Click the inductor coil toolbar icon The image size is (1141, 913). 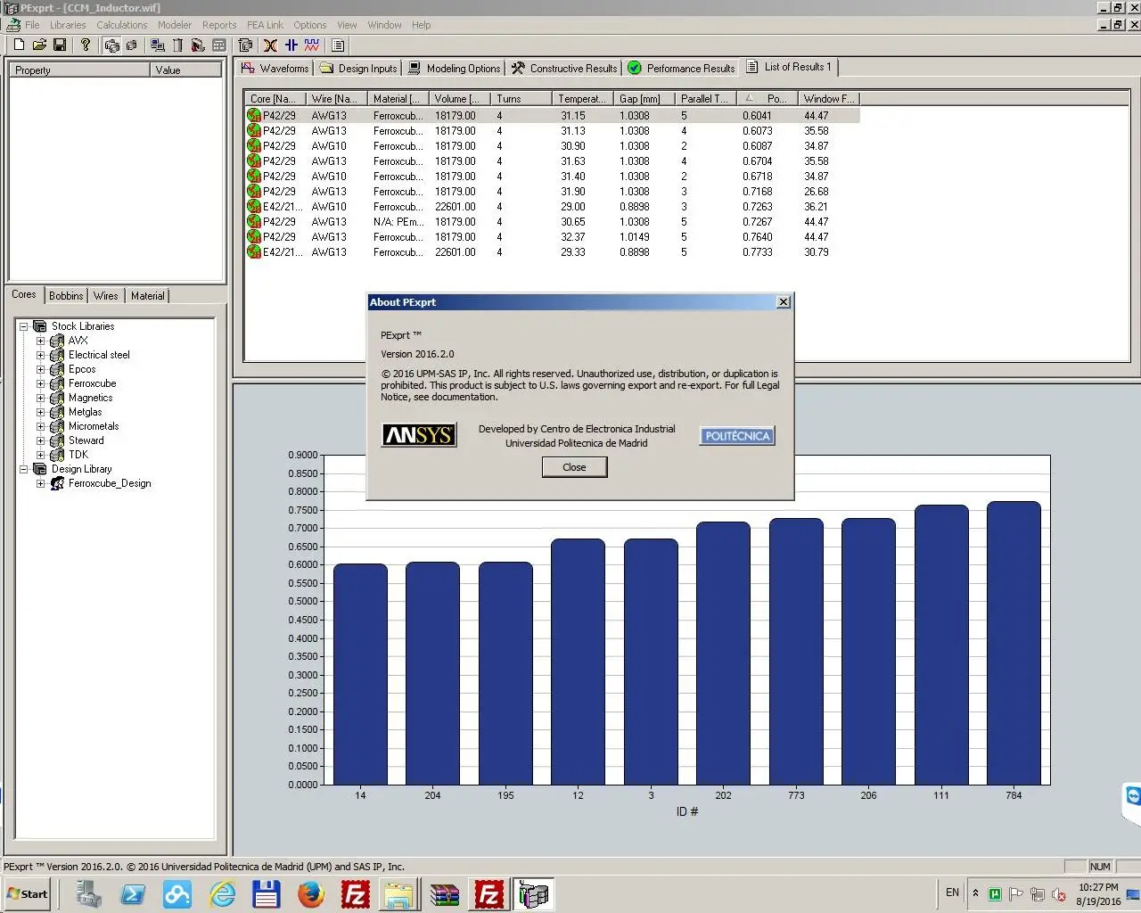pos(270,45)
